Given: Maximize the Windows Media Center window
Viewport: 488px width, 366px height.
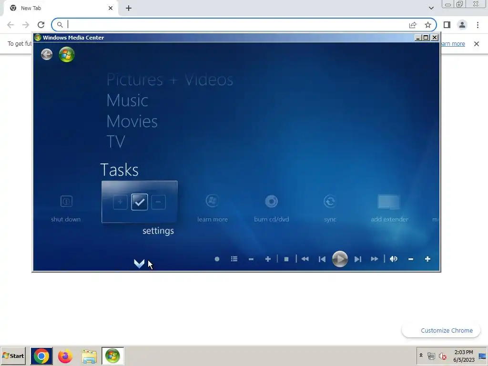Looking at the screenshot, I should click(x=426, y=38).
